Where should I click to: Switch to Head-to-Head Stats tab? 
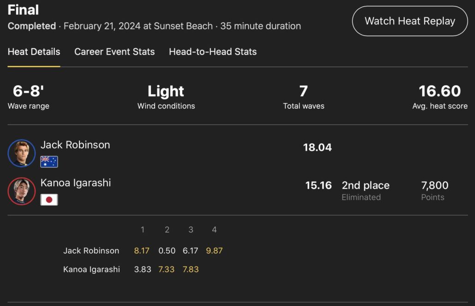(213, 52)
